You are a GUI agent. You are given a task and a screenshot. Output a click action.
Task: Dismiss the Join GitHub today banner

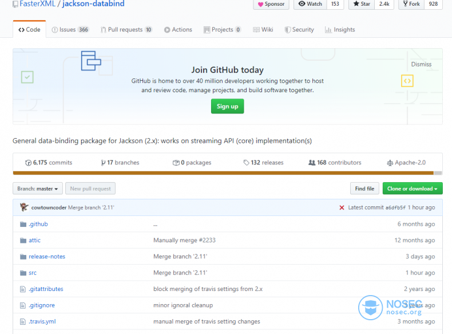pos(421,64)
